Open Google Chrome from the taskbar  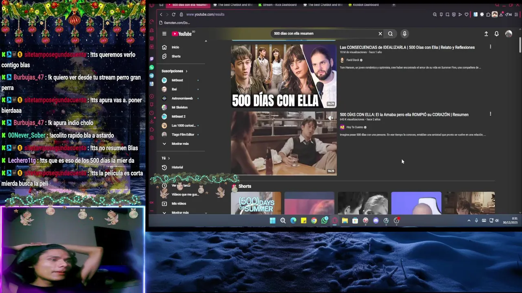coord(314,221)
